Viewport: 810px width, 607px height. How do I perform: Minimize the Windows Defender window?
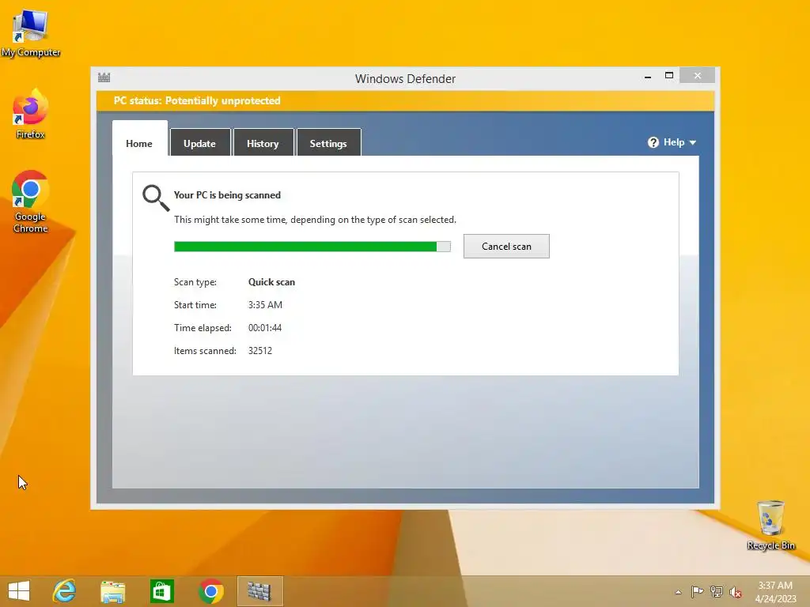(648, 77)
